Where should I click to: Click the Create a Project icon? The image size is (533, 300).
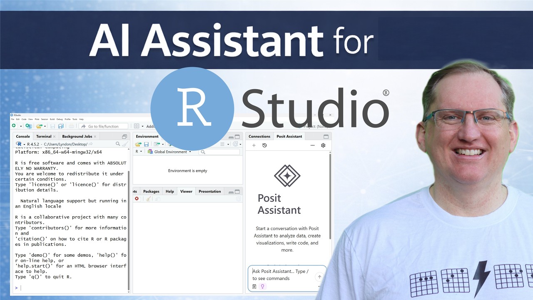pos(29,126)
